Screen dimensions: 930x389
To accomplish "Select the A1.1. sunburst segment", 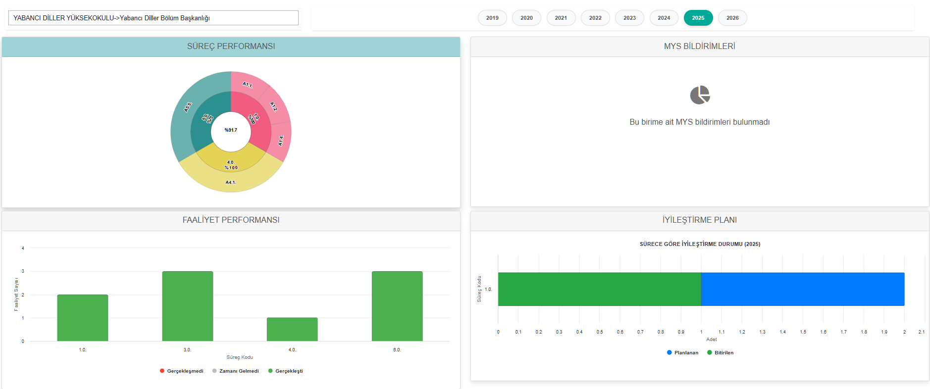I will [x=249, y=83].
